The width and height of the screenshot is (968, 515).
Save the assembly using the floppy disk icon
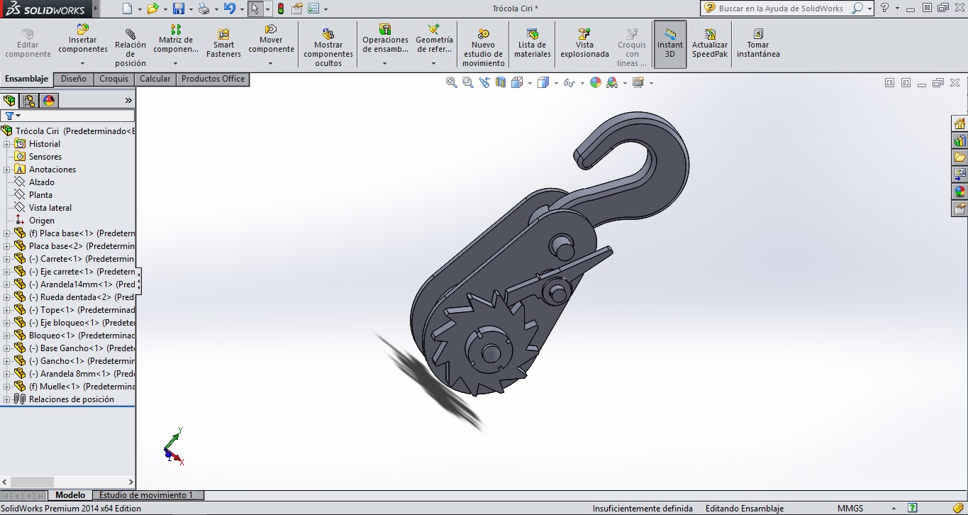click(x=179, y=9)
